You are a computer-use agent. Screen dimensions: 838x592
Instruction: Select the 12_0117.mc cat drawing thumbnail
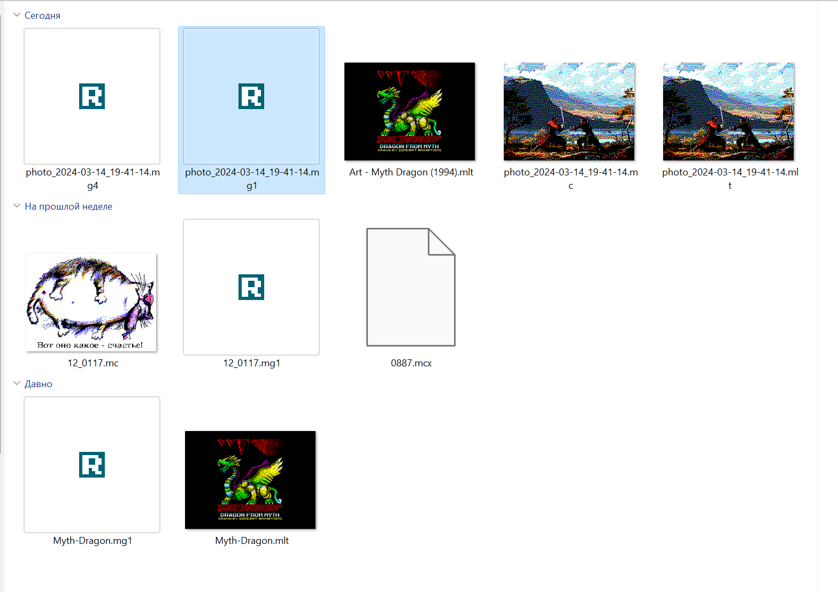91,302
